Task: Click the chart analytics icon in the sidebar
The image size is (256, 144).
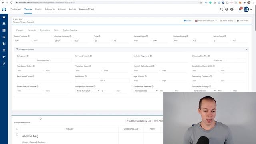Action: pos(4,37)
